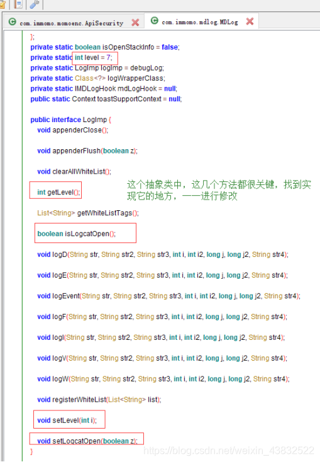Click the logEvent method signature
The image size is (320, 462).
[x=169, y=296]
